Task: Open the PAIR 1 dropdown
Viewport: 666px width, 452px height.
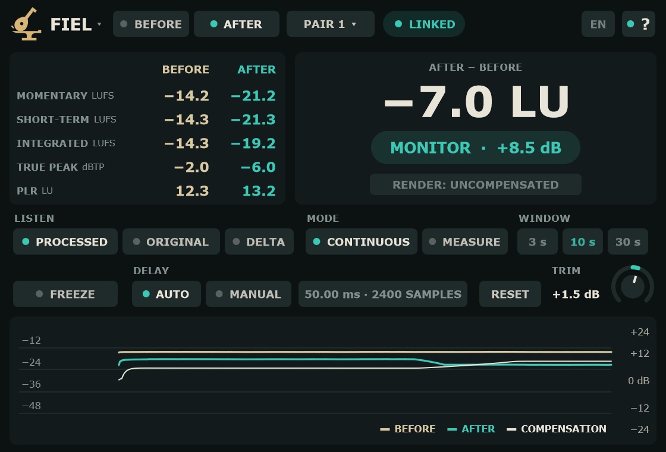Action: click(331, 24)
